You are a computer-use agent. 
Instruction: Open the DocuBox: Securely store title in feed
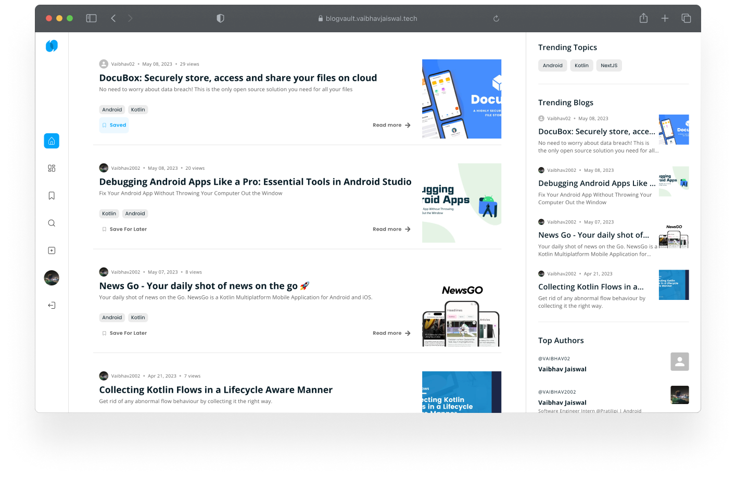pos(238,78)
